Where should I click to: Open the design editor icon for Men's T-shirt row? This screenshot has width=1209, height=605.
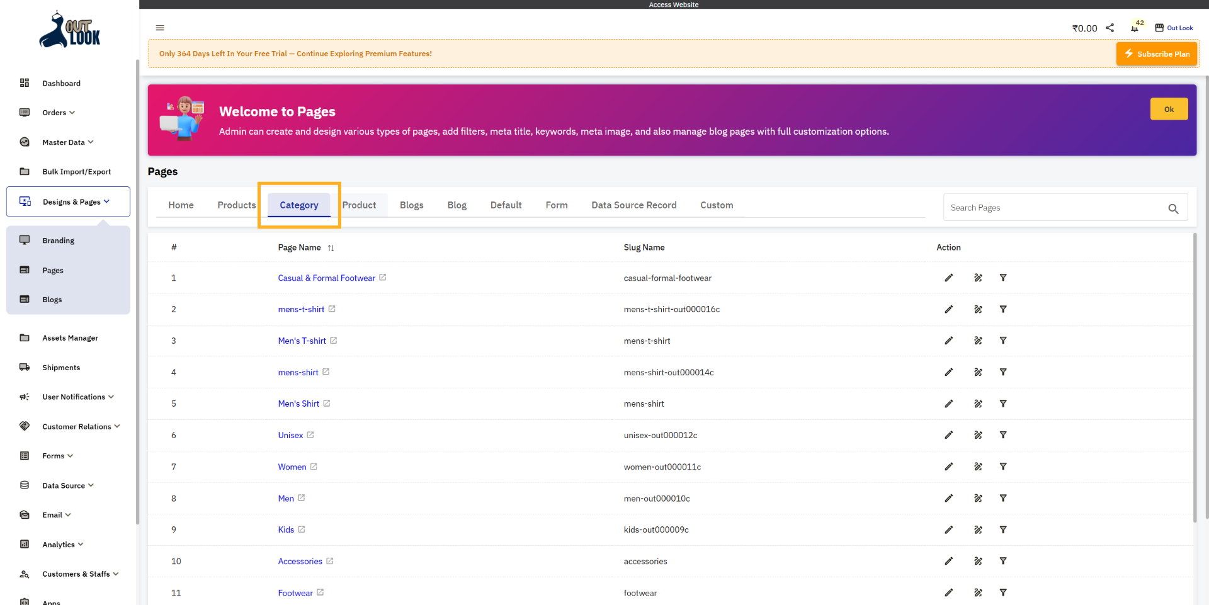(978, 341)
